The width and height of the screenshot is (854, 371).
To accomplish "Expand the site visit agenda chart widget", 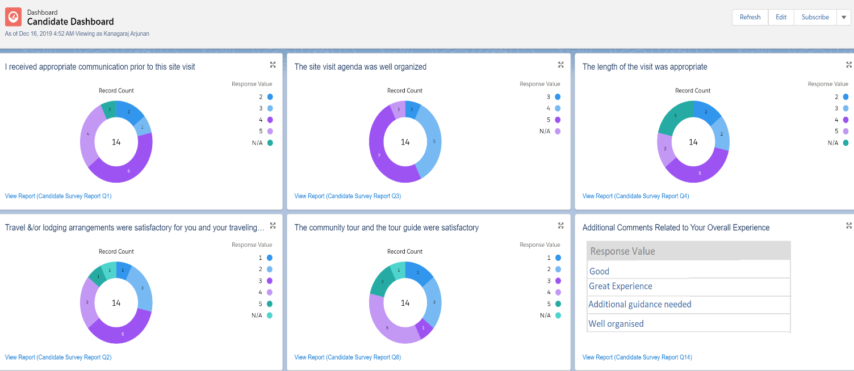I will coord(560,65).
